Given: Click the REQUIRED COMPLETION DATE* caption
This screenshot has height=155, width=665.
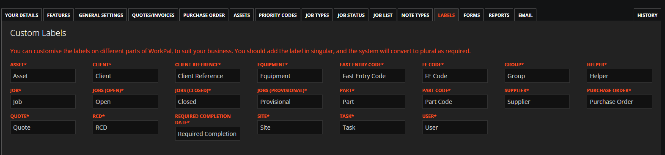Looking at the screenshot, I should pyautogui.click(x=203, y=119).
